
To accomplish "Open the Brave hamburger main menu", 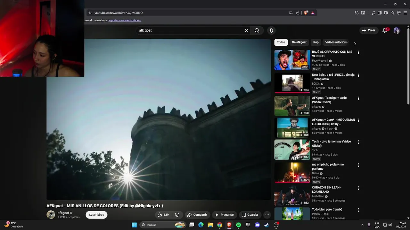I will pyautogui.click(x=405, y=13).
